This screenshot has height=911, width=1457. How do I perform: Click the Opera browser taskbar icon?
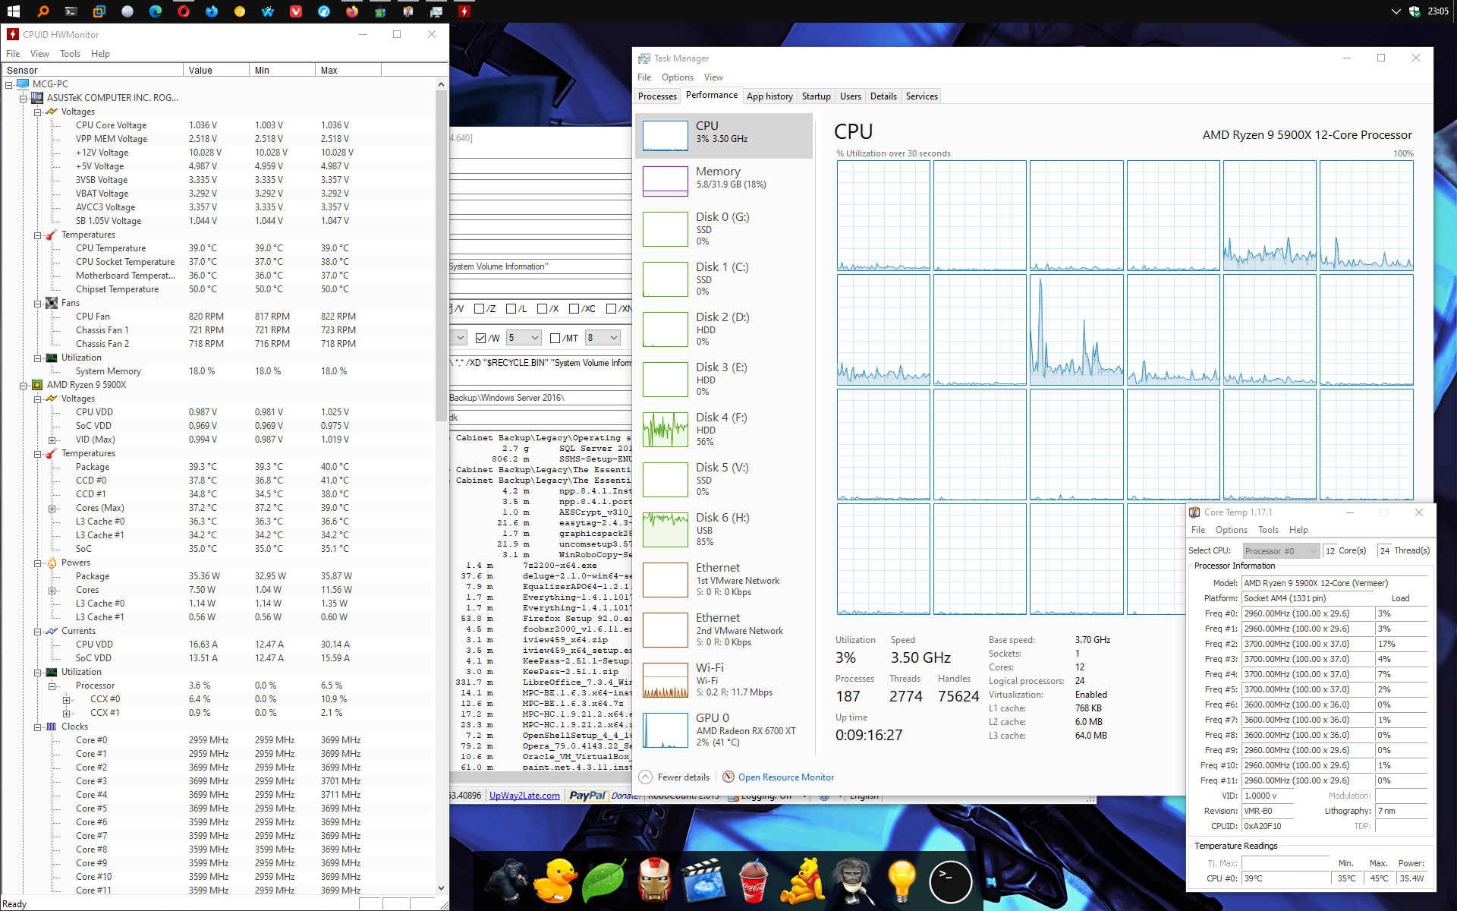[184, 11]
